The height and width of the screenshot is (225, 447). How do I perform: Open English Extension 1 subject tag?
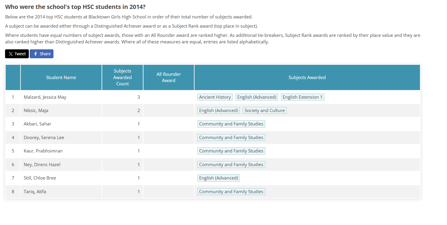pos(303,97)
